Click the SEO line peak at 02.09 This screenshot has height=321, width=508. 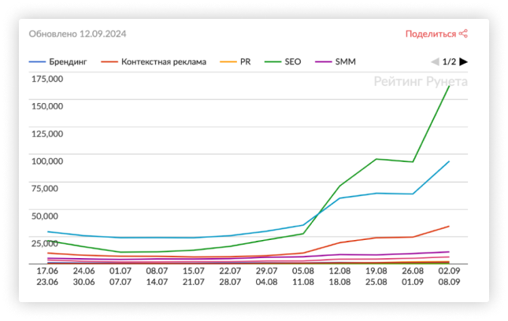[449, 86]
